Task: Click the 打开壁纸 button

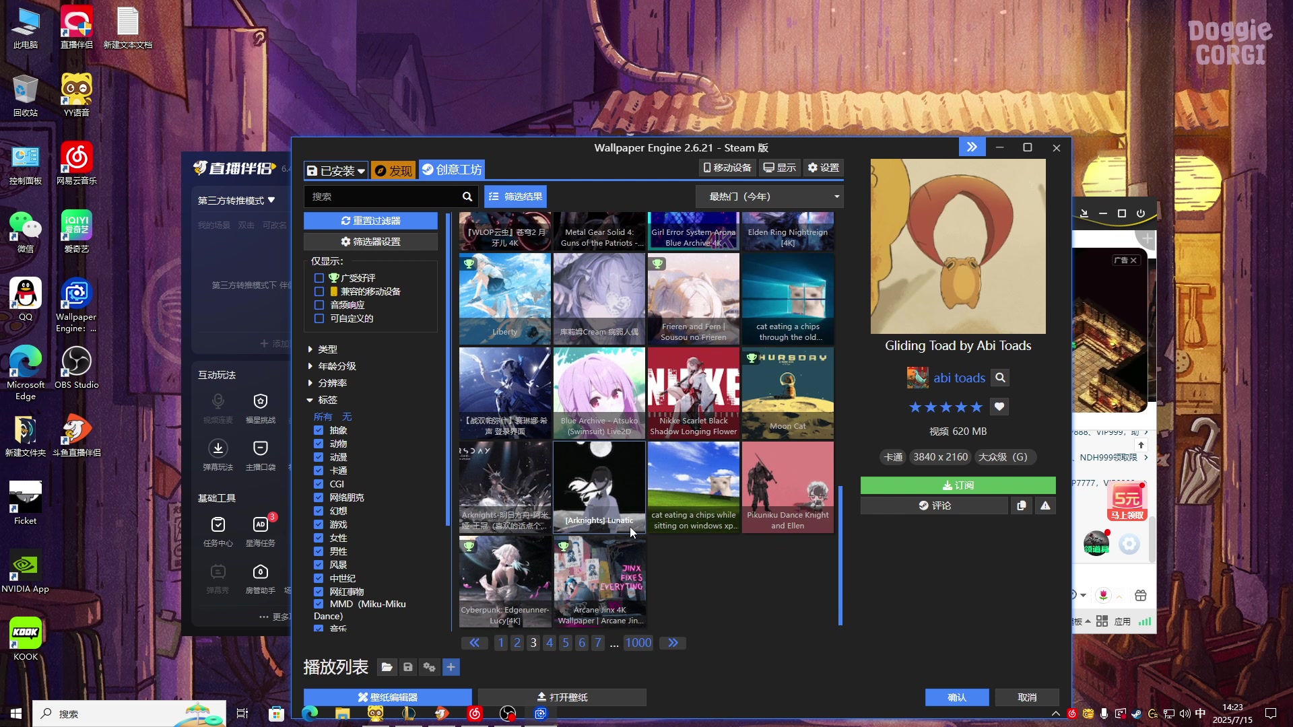Action: (x=562, y=697)
